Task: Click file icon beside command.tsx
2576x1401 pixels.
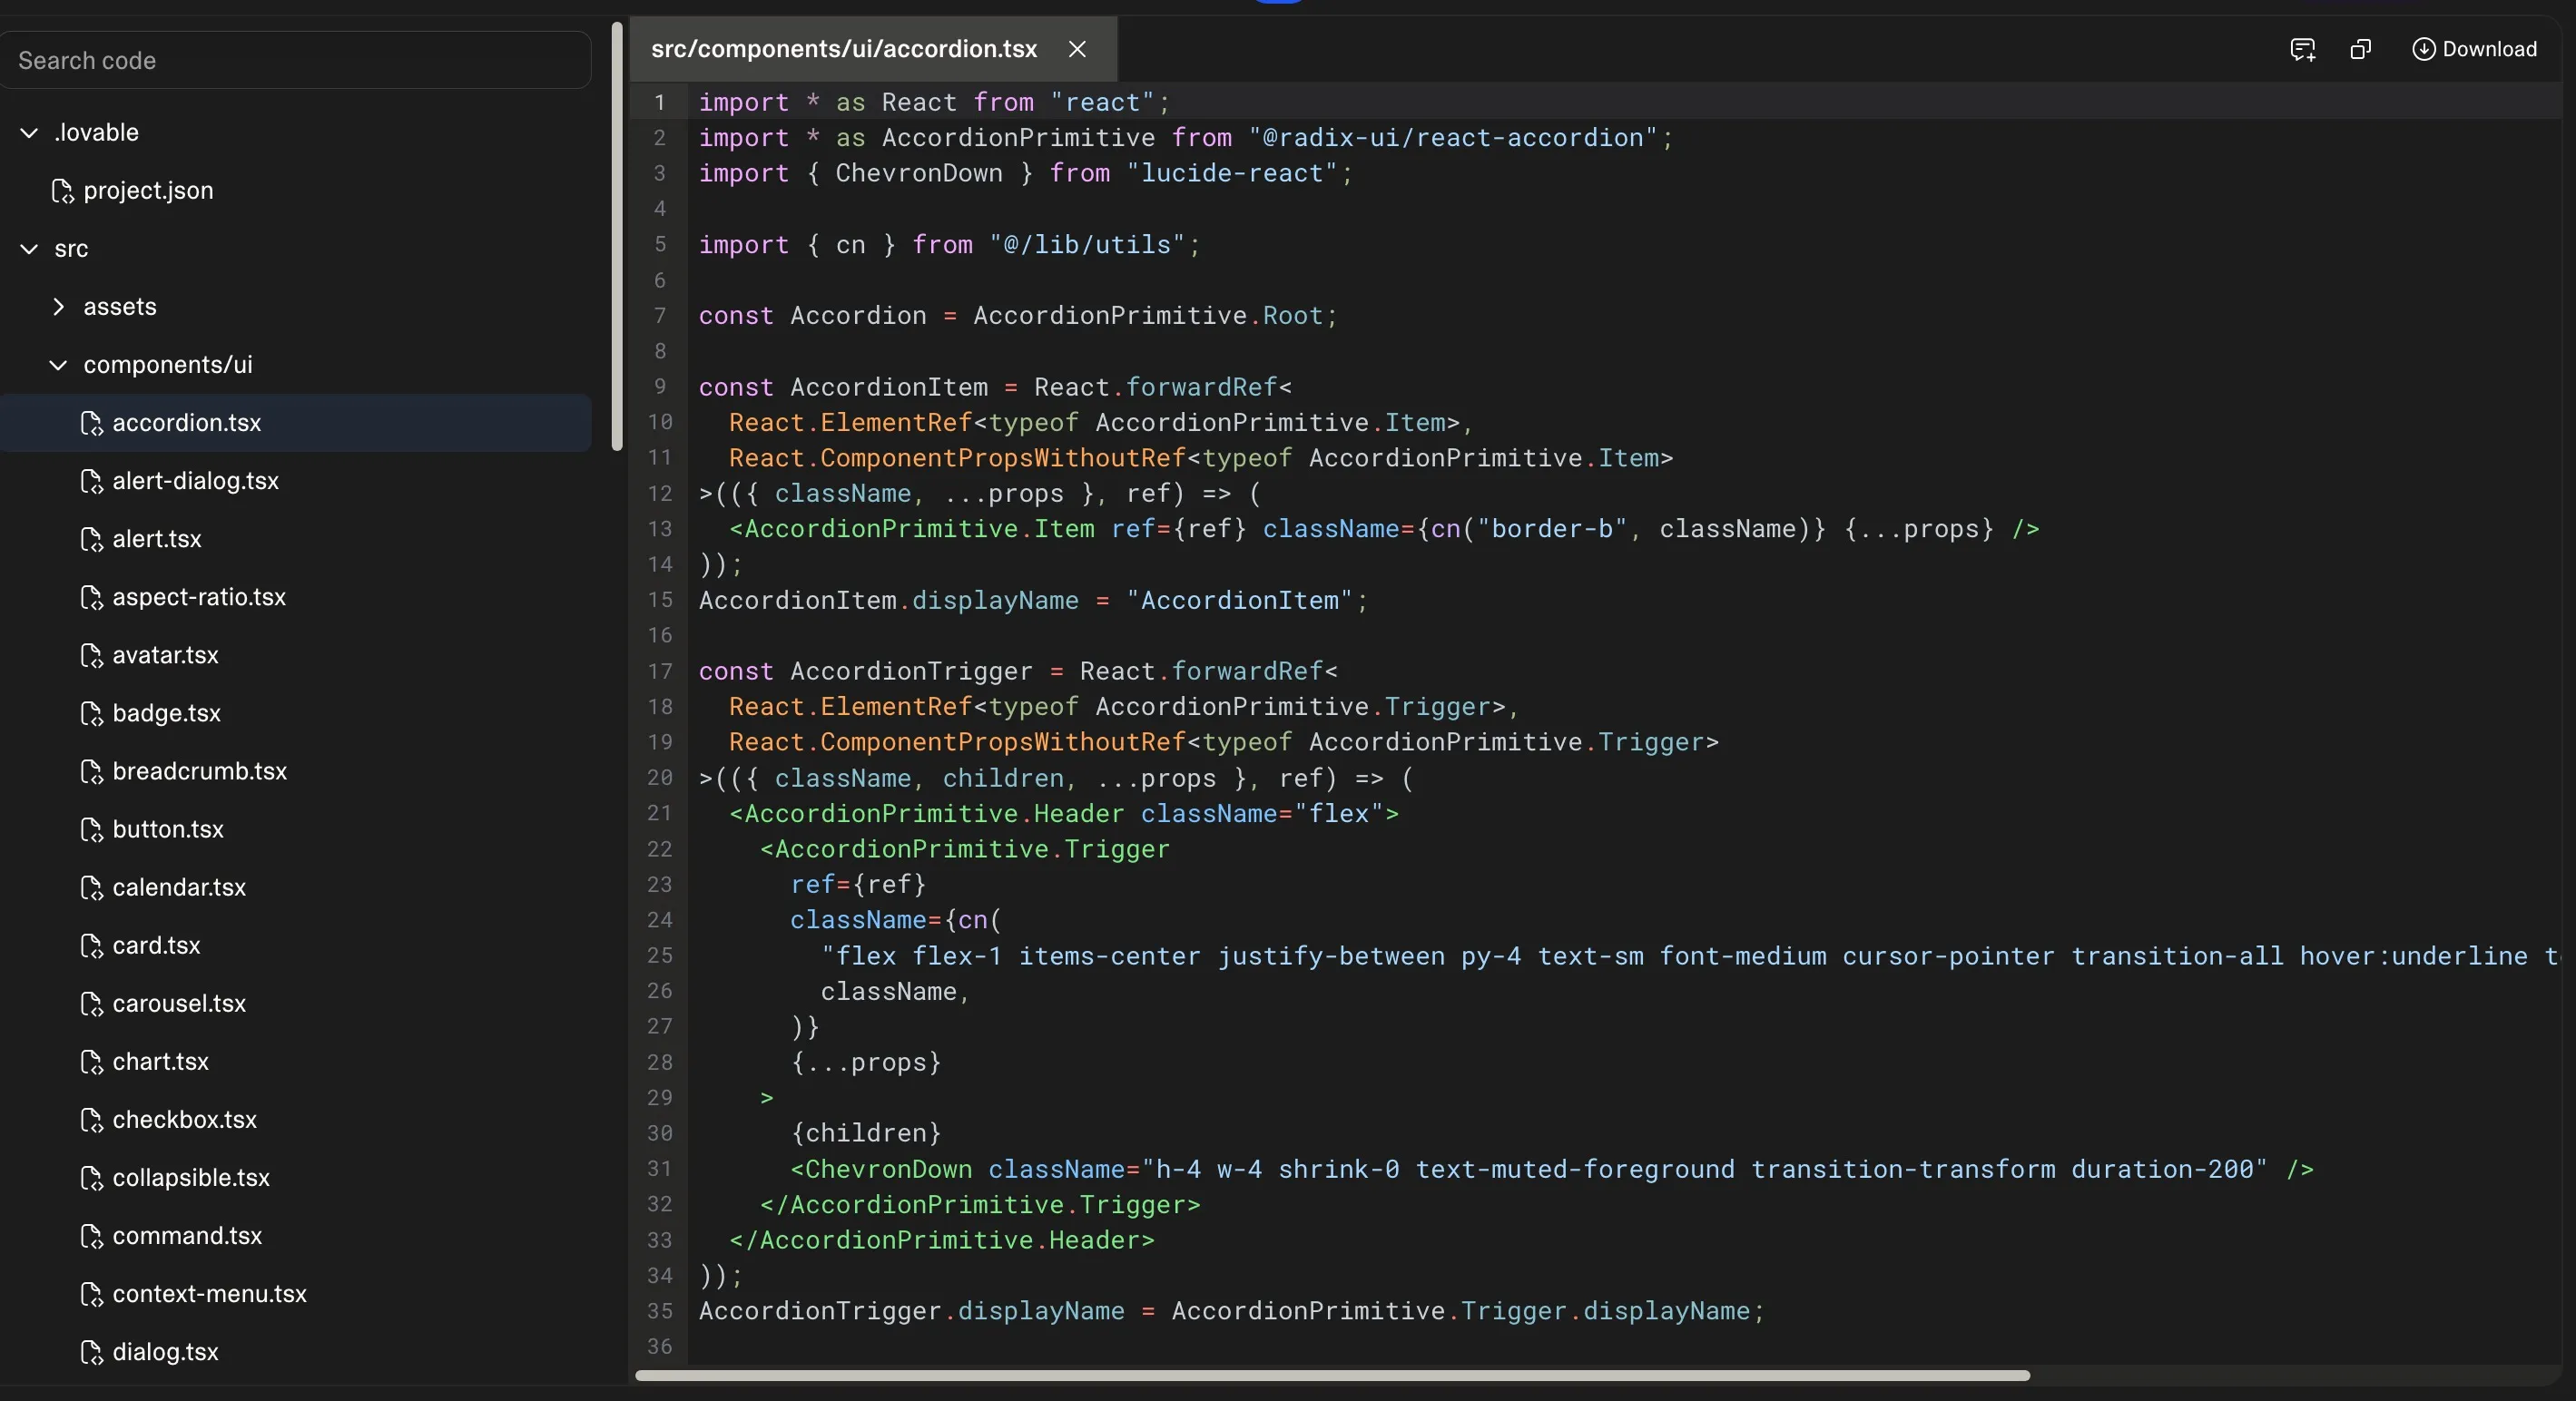Action: tap(91, 1235)
